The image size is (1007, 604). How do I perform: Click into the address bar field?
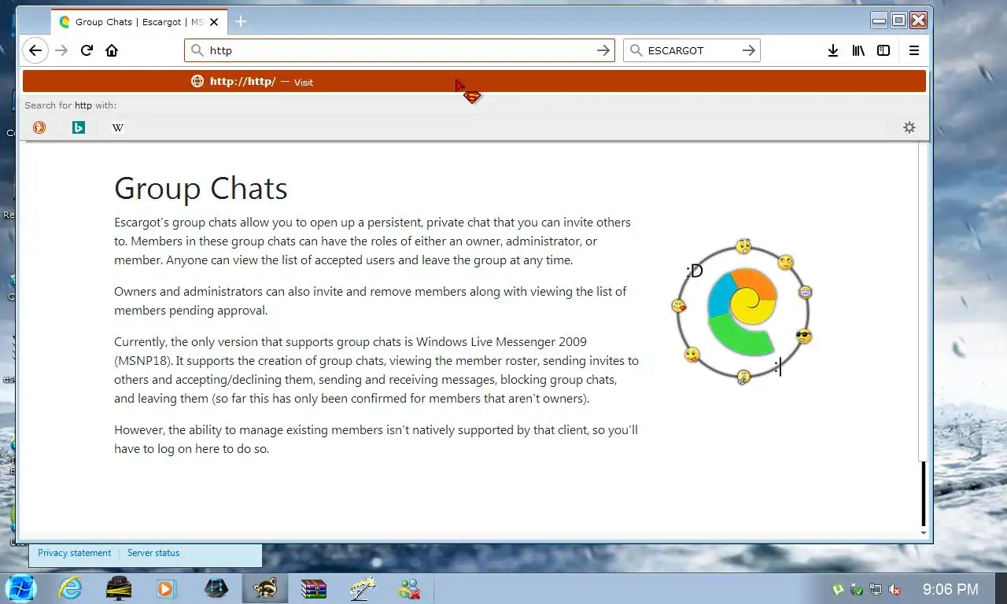tap(400, 50)
